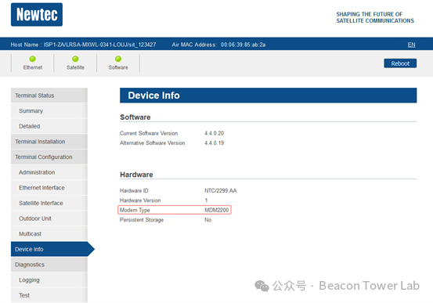Click the Persistent Storage label

pos(142,220)
